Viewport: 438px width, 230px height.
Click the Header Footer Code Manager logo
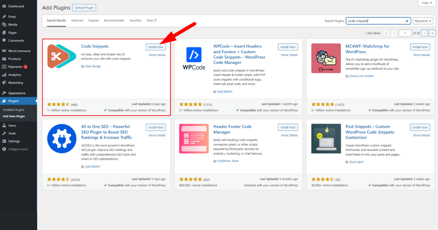pyautogui.click(x=194, y=139)
